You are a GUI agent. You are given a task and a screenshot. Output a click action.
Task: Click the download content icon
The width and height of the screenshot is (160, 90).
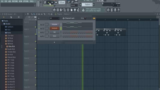click(83, 10)
